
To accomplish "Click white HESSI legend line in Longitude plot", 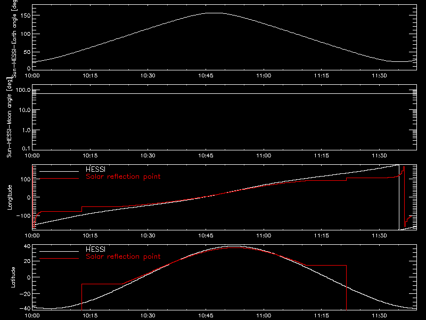I will pyautogui.click(x=59, y=171).
